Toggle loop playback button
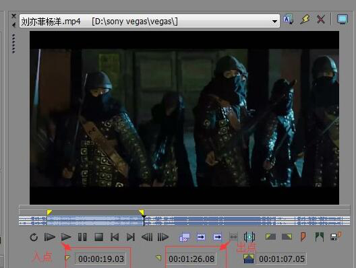 pos(34,237)
